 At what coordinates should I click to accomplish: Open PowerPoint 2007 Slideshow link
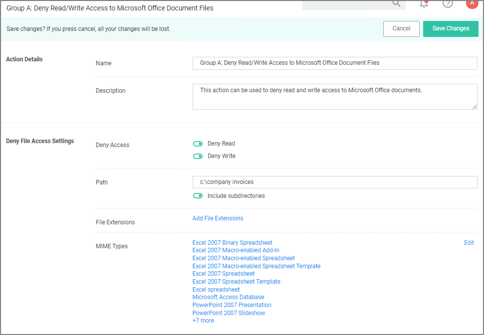(229, 313)
